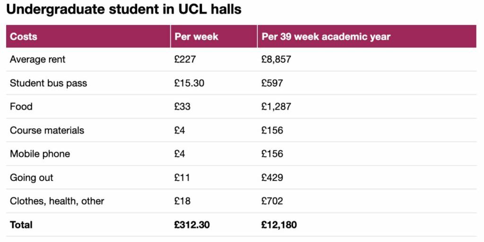Image resolution: width=484 pixels, height=242 pixels.
Task: Select the 'Mobile phone' row label
Action: (x=40, y=154)
